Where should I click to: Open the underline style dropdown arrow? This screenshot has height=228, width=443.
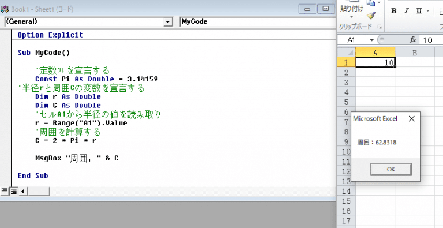[428, 11]
